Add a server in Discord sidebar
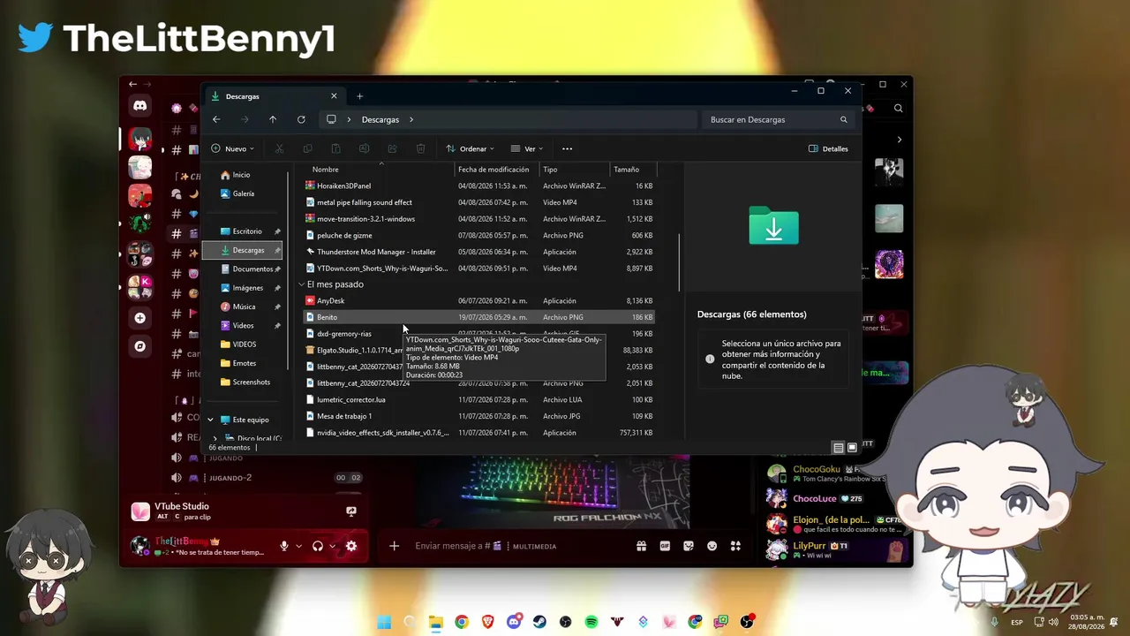Image resolution: width=1130 pixels, height=636 pixels. pyautogui.click(x=139, y=317)
